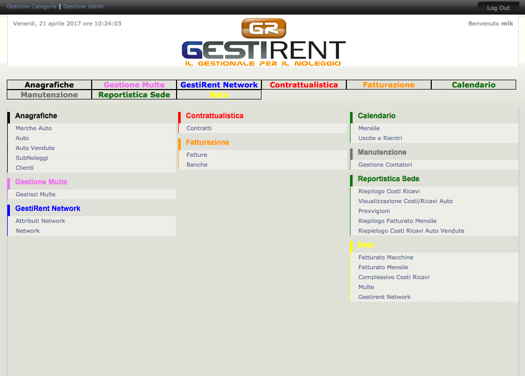Click the black Anagrafiche section heading

(36, 116)
